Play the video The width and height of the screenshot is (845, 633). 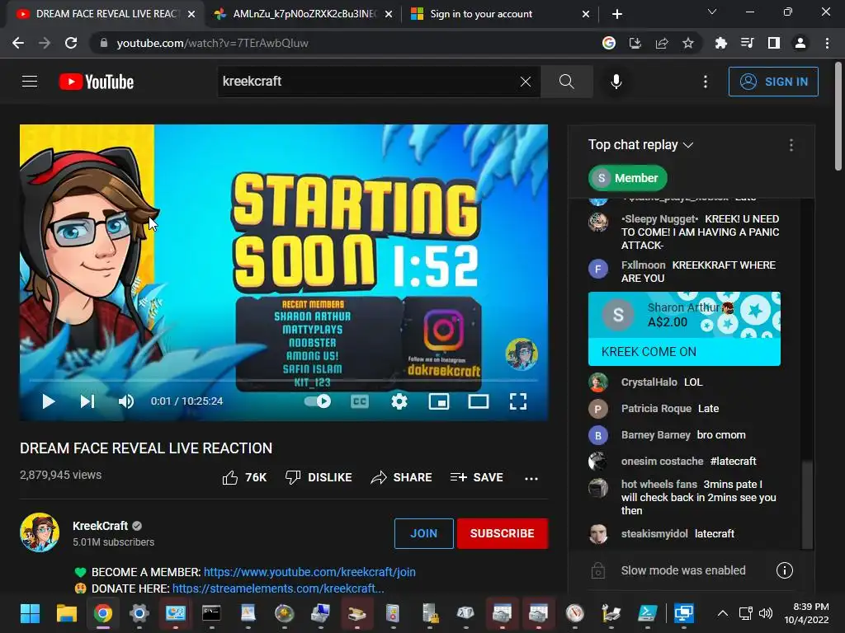click(49, 401)
